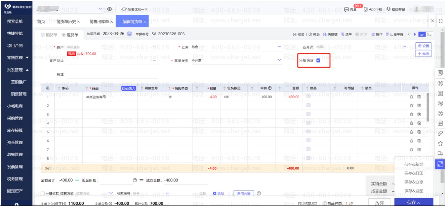Click the insert-row icon in row 5

click(x=419, y=132)
